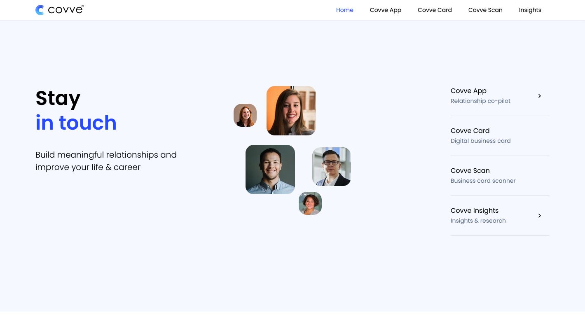Click the 'Stay' headline text

[58, 99]
